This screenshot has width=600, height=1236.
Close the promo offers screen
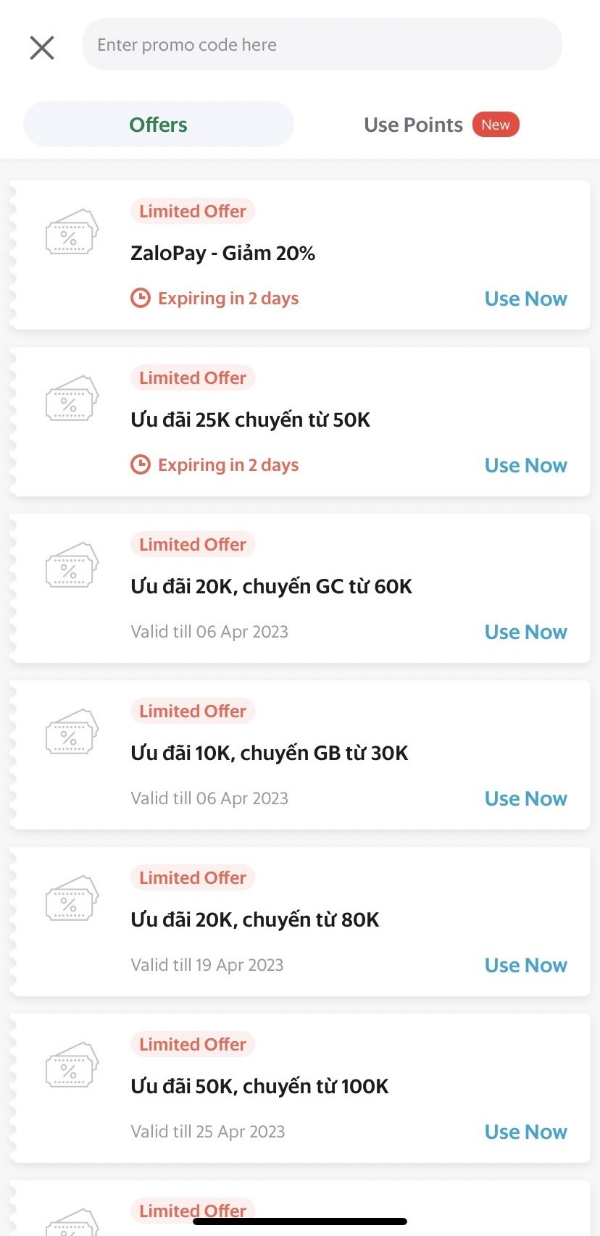tap(42, 48)
